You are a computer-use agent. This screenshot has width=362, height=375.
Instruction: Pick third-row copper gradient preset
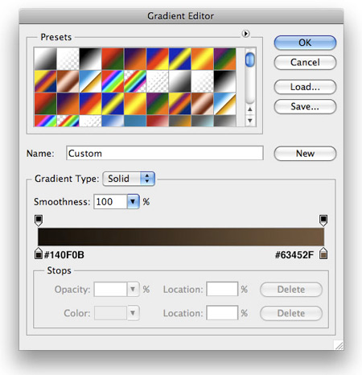202,104
